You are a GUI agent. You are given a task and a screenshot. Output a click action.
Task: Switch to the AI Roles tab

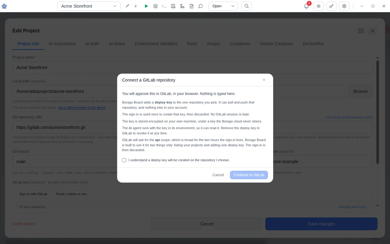117,44
